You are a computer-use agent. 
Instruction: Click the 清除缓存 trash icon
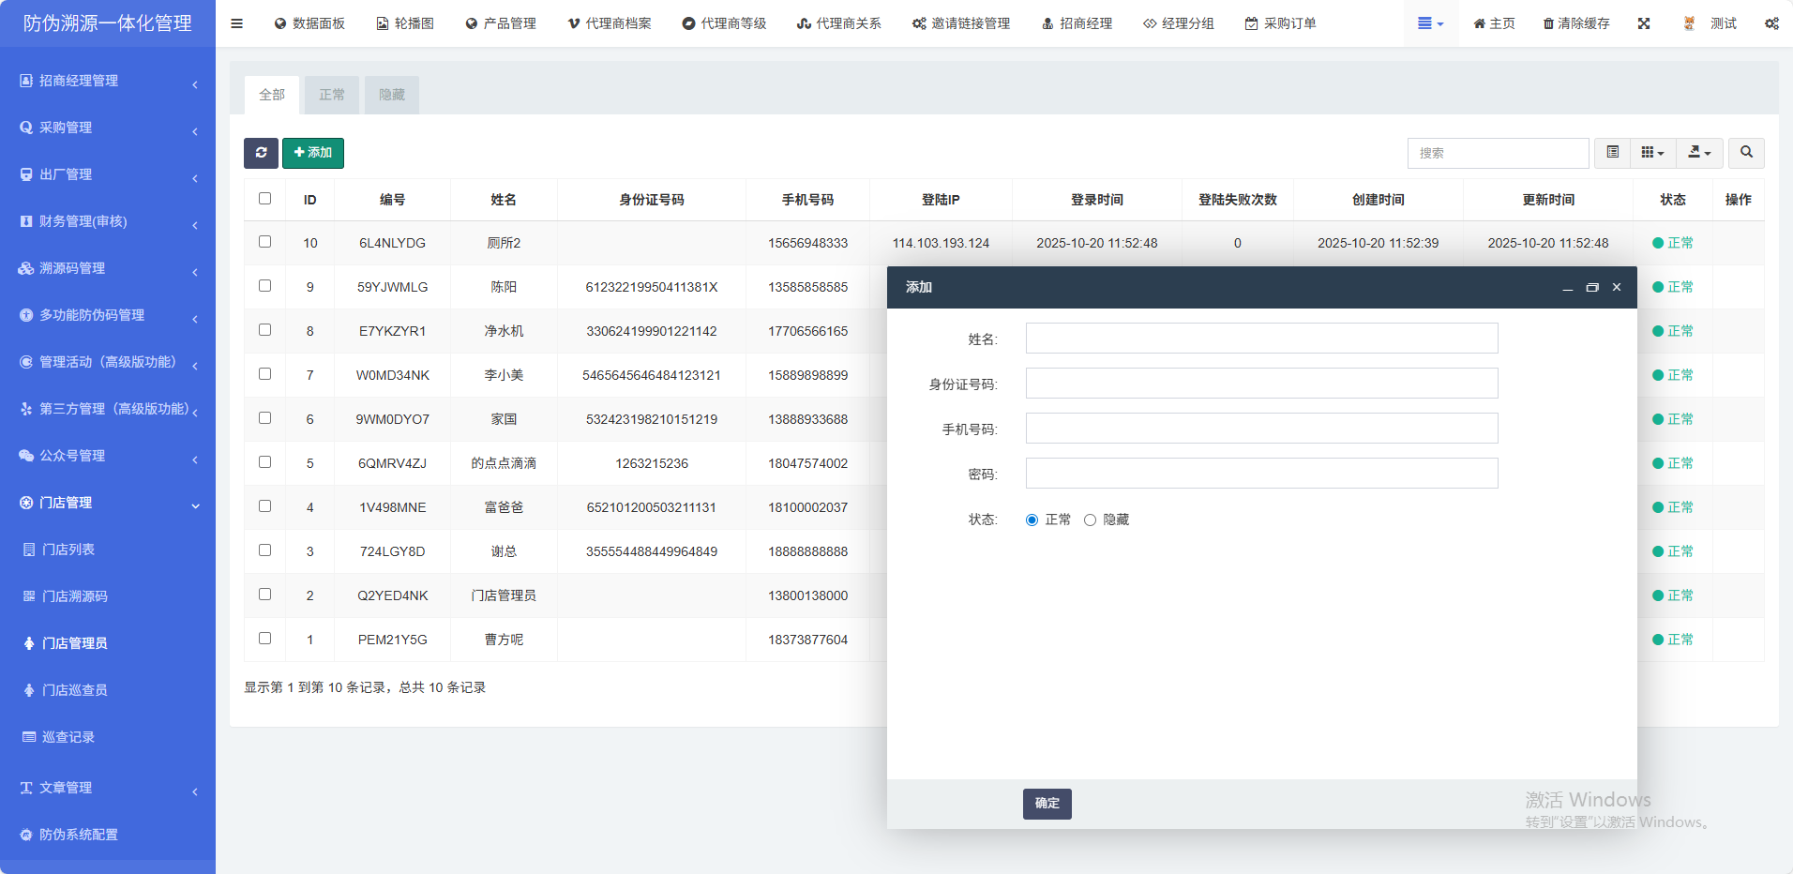pos(1548,23)
